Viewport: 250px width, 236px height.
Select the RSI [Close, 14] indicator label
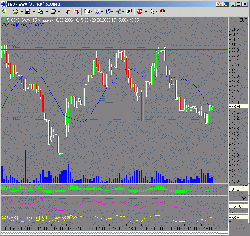pos(26,199)
